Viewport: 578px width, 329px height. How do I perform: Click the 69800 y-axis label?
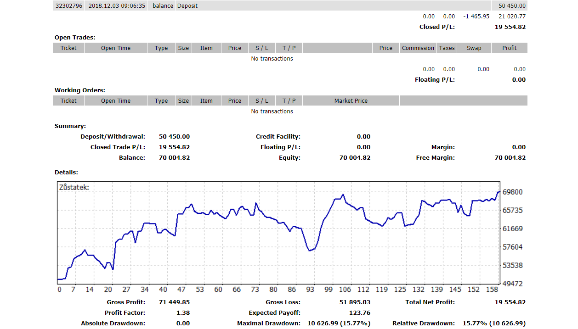[x=513, y=192]
